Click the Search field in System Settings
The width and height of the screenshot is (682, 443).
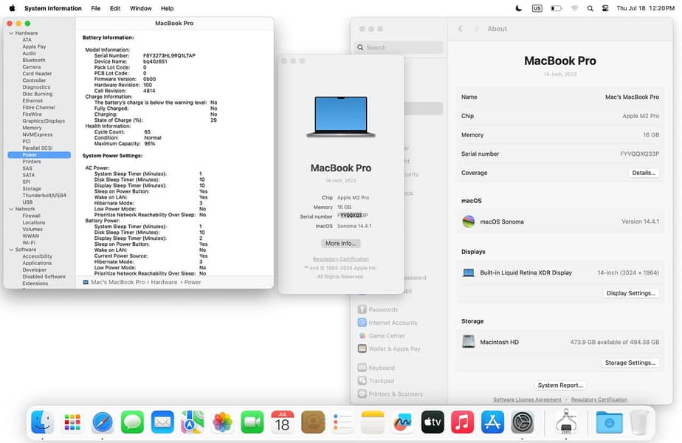point(400,47)
